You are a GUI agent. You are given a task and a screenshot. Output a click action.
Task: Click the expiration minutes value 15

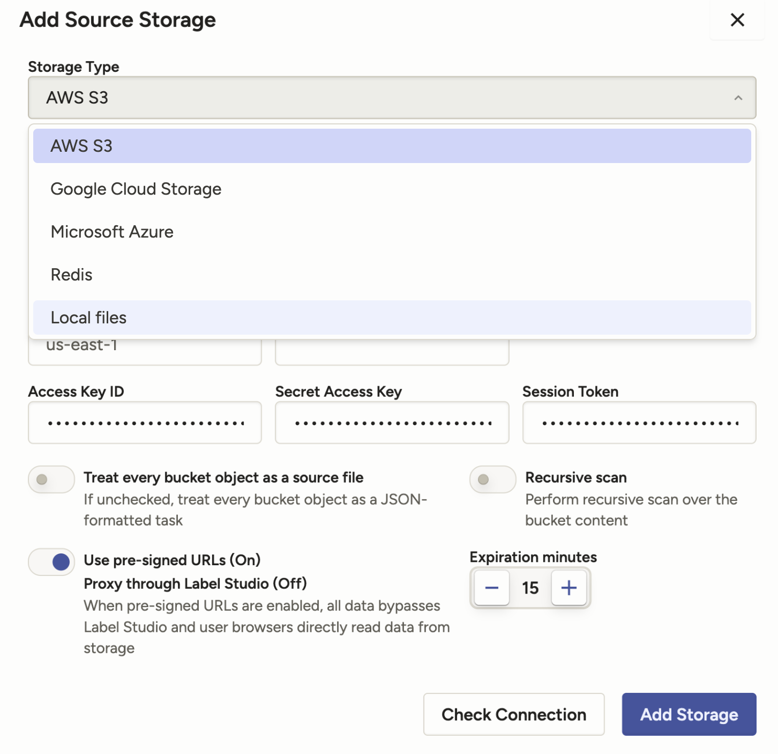click(x=530, y=588)
